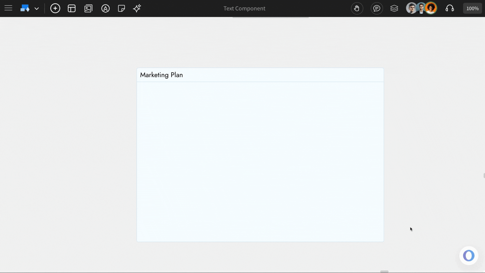Screen dimensions: 485x273
Task: Add a new element with the plus icon
Action: coord(55,8)
